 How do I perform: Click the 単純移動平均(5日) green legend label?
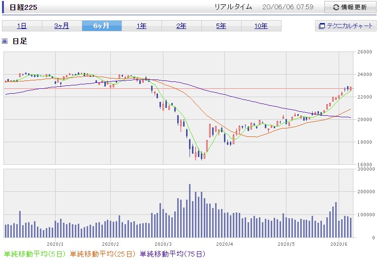34,254
